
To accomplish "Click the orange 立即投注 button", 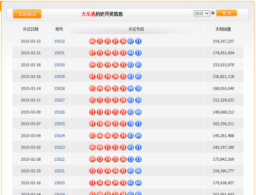I will point(27,14).
